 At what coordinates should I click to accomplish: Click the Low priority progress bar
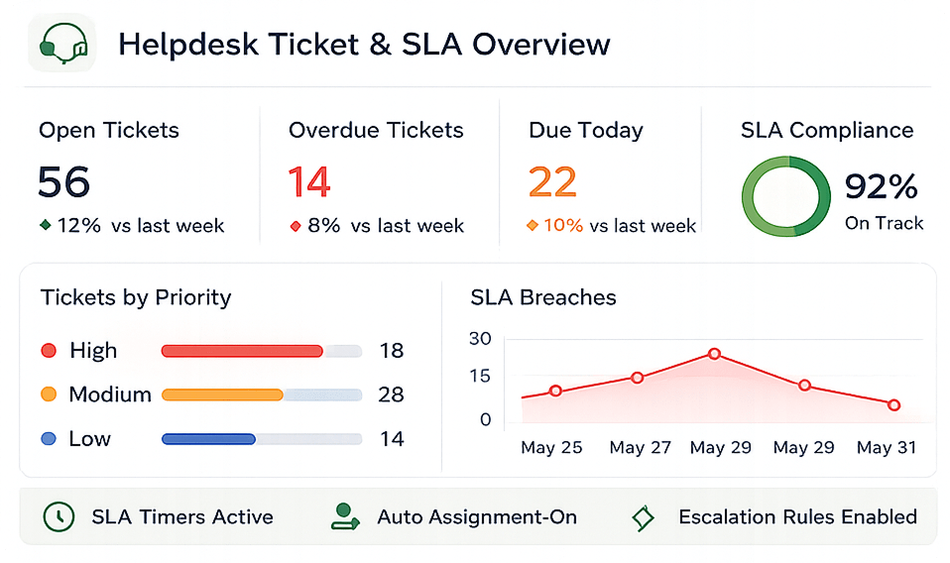click(262, 439)
